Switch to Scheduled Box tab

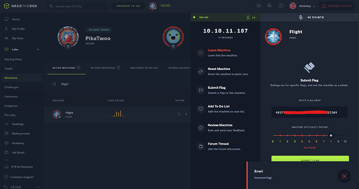point(179,68)
